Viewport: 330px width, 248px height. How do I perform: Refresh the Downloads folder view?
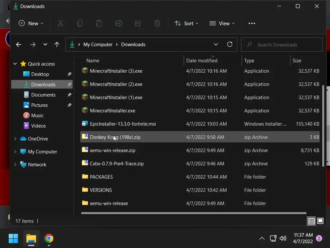(230, 44)
